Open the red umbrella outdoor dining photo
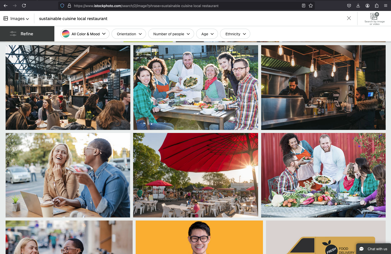The width and height of the screenshot is (391, 254). [196, 175]
